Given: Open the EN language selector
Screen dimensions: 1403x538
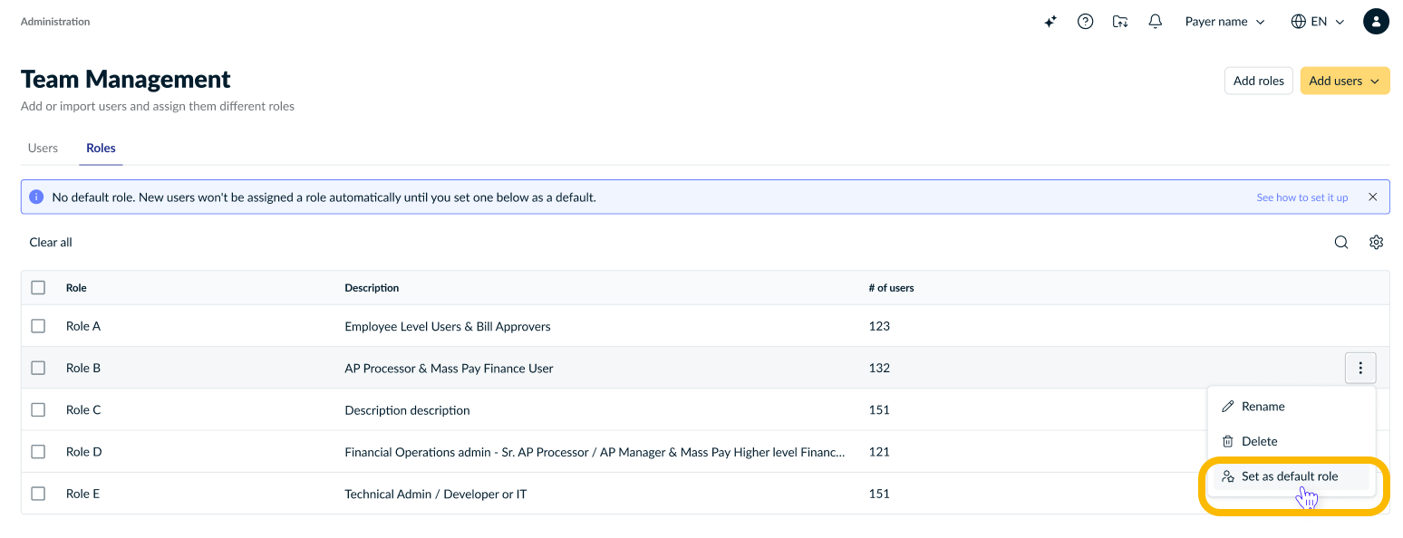Looking at the screenshot, I should (1318, 22).
